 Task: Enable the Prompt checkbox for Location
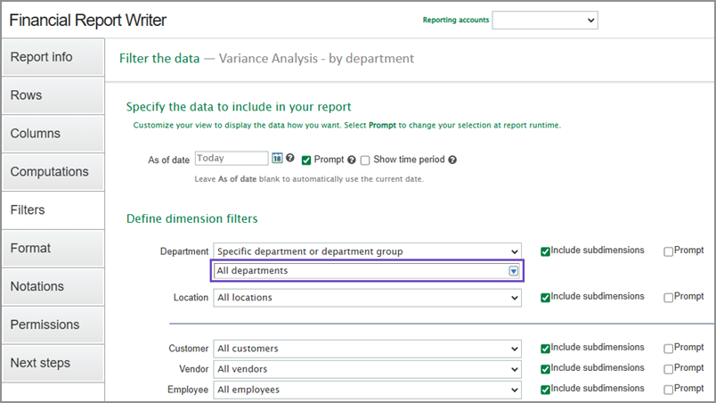point(669,297)
